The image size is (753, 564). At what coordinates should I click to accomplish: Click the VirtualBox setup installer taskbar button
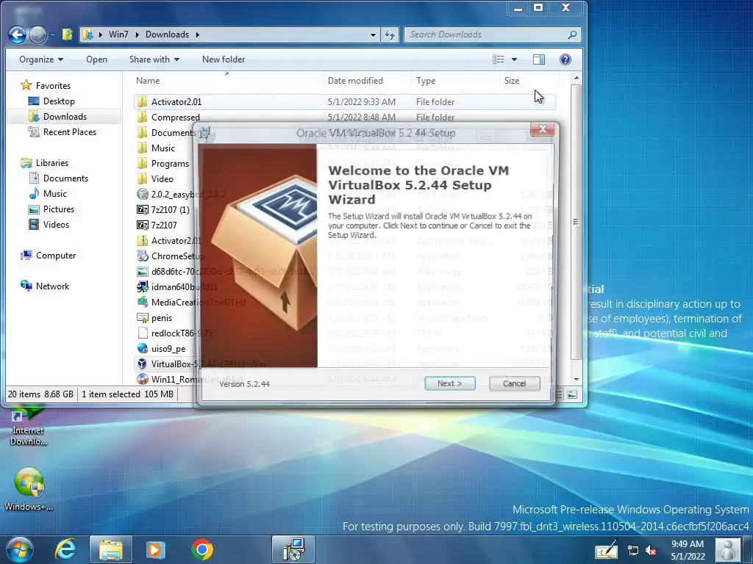click(293, 549)
